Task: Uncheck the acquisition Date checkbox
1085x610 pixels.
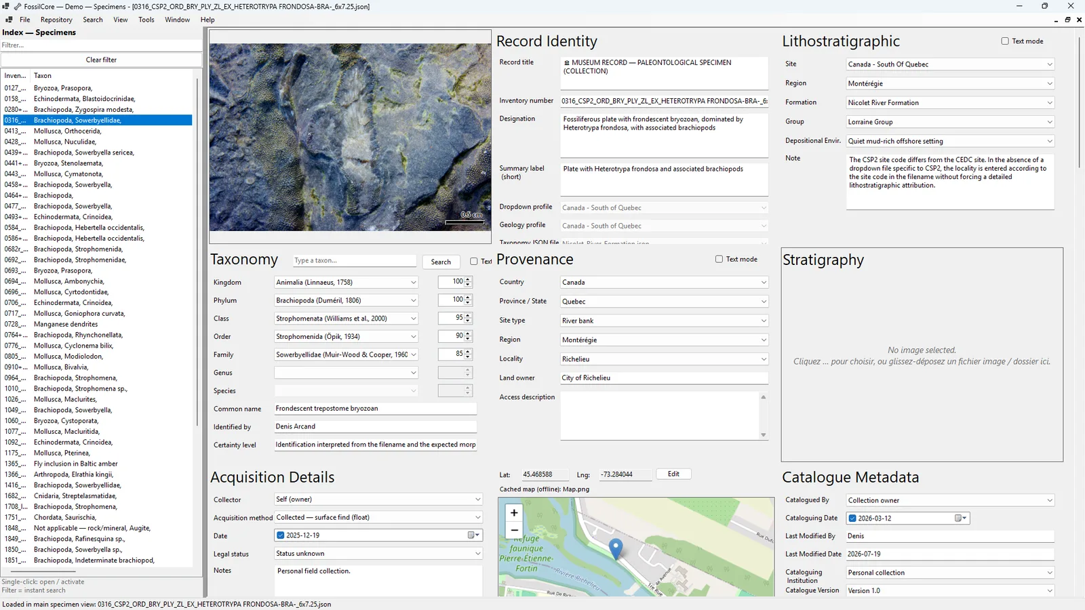Action: (x=281, y=535)
